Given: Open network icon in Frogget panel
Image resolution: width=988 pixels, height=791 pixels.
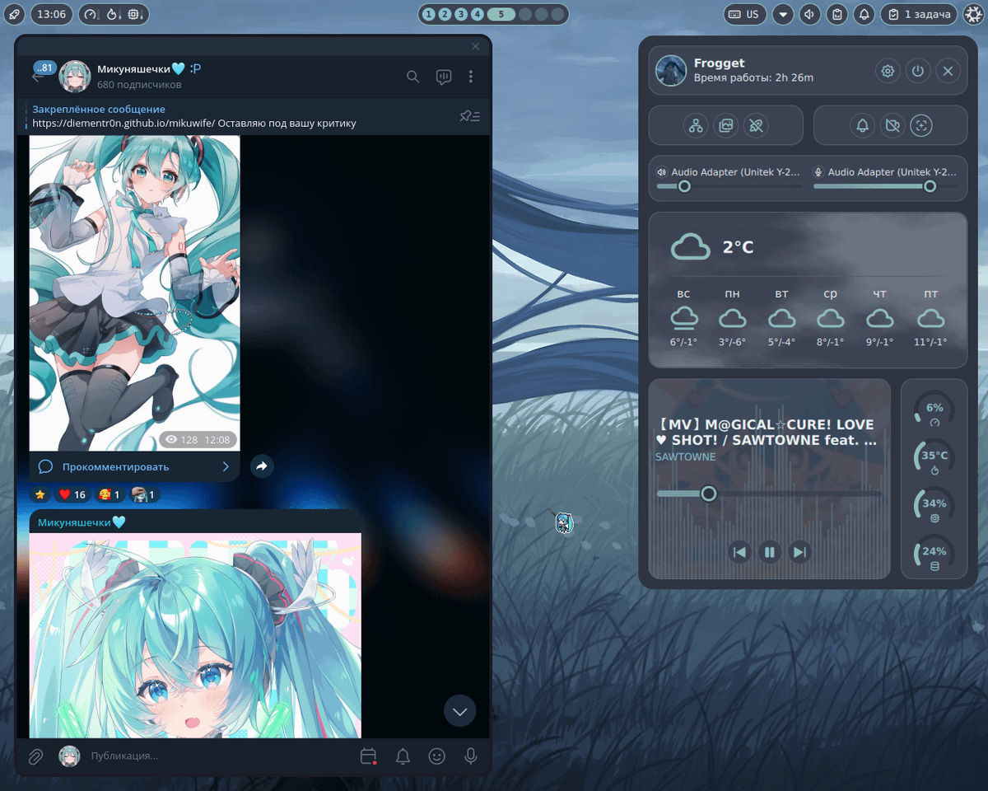Looking at the screenshot, I should [x=696, y=125].
